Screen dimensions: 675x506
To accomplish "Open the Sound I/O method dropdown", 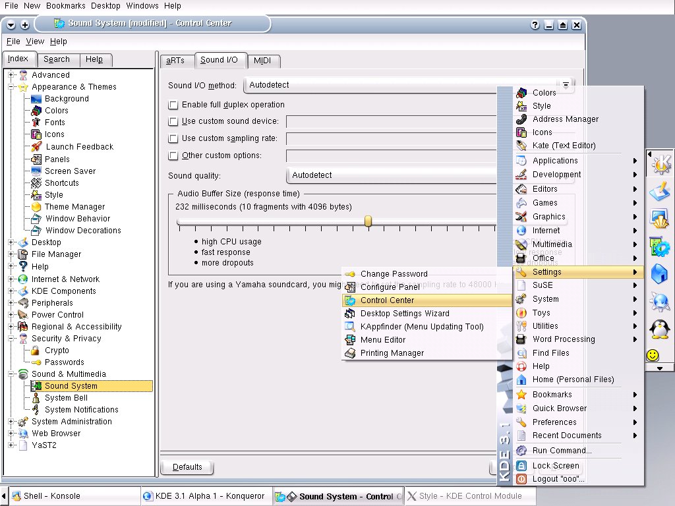I will (x=409, y=85).
